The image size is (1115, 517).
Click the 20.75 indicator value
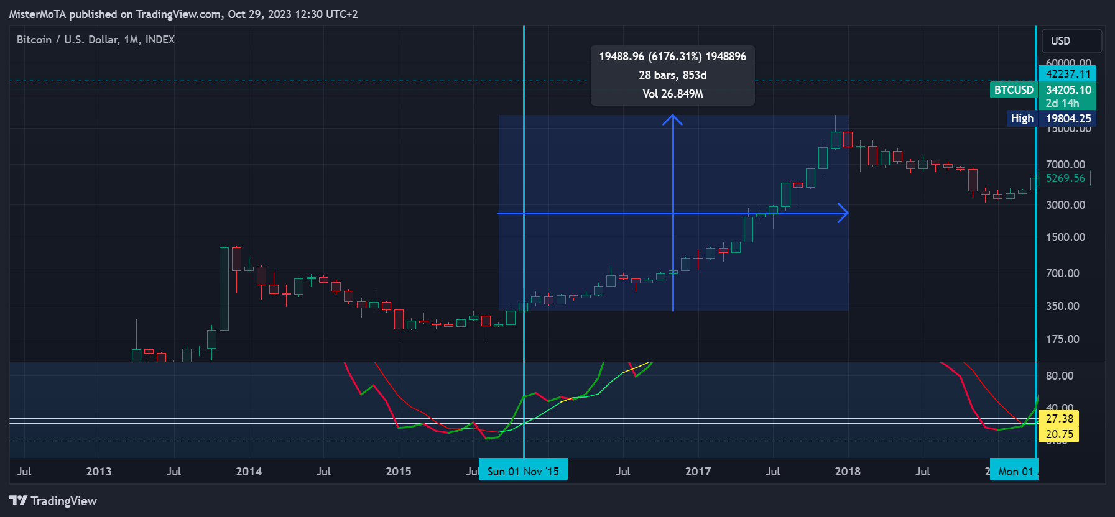(1059, 434)
